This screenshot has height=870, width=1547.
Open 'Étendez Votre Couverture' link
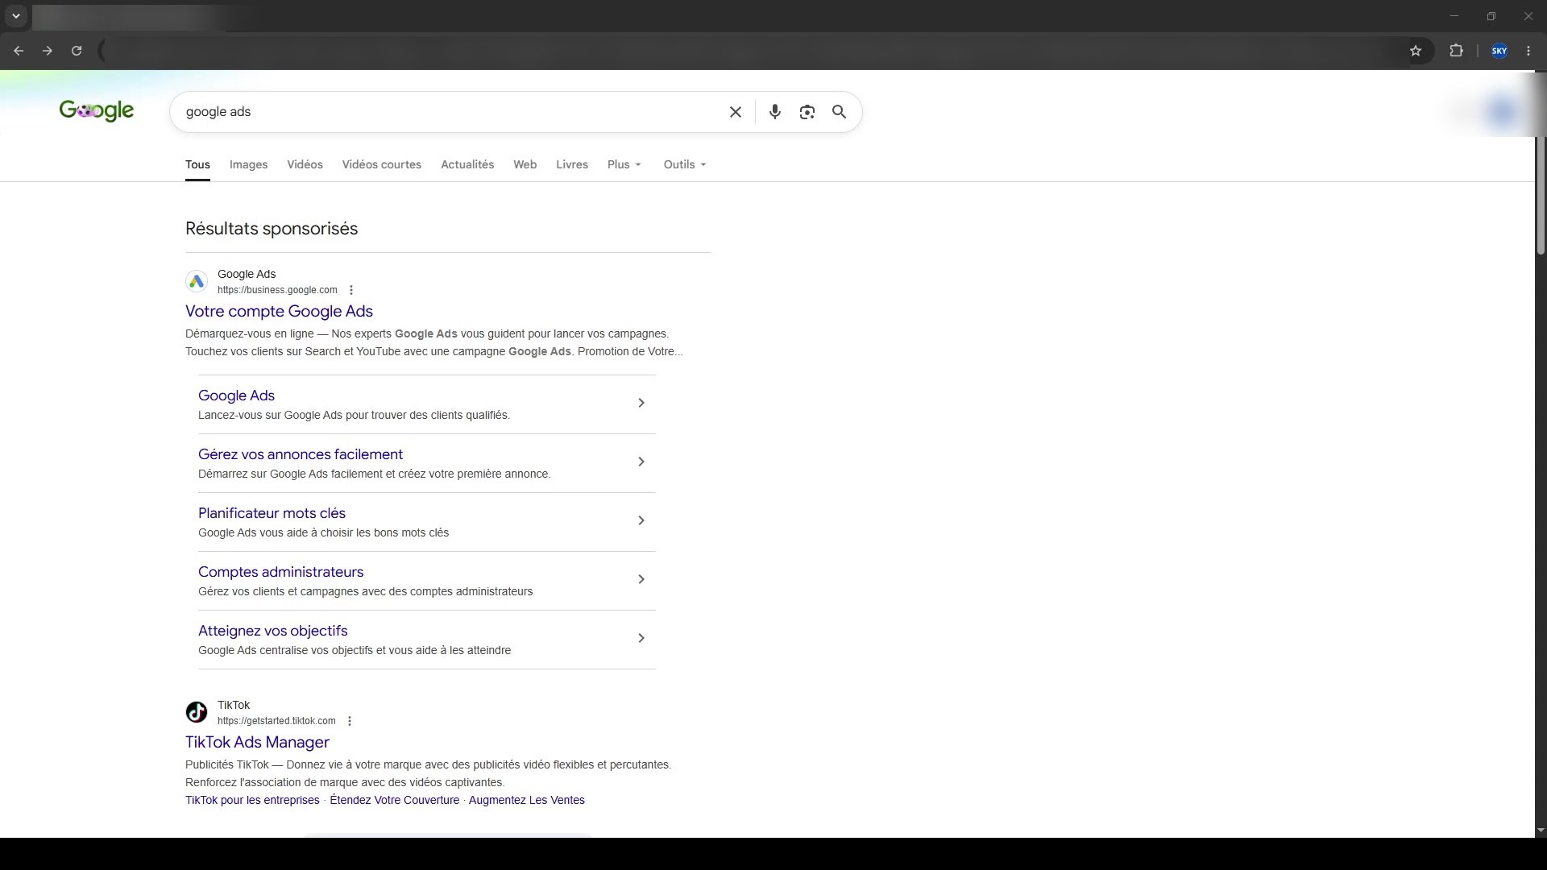click(394, 800)
